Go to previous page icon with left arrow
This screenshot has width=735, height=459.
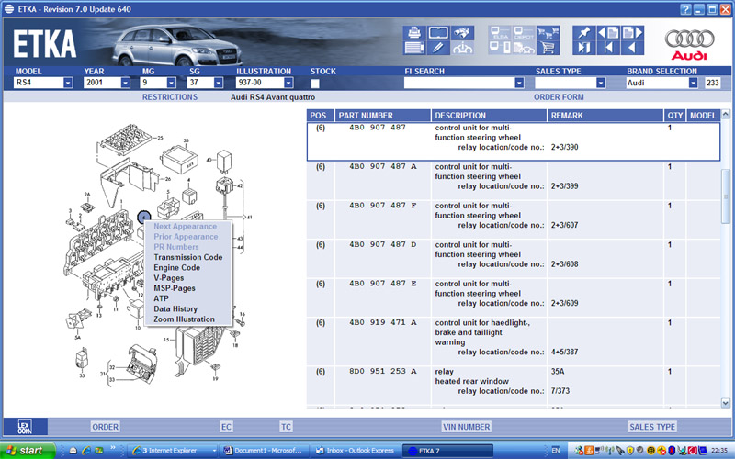[x=608, y=33]
